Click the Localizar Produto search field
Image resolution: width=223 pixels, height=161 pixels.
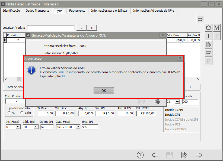click(x=51, y=28)
